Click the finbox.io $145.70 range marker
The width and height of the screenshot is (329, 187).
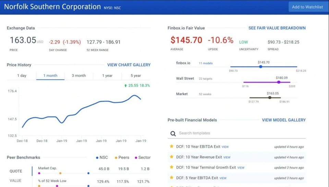tap(260, 67)
